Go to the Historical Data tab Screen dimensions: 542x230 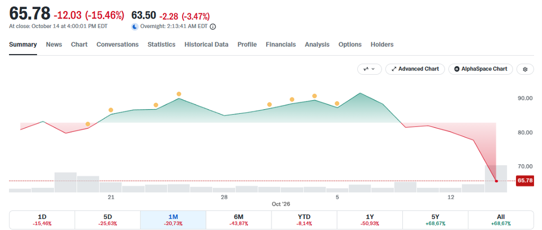click(206, 45)
